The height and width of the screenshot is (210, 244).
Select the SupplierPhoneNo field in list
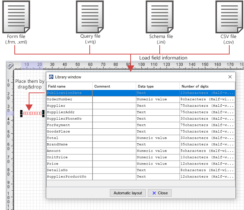click(64, 119)
